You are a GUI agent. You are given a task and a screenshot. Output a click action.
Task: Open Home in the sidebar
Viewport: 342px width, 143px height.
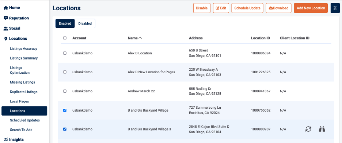click(14, 8)
